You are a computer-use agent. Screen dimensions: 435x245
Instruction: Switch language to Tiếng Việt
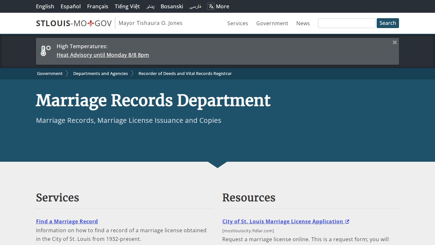tap(127, 6)
